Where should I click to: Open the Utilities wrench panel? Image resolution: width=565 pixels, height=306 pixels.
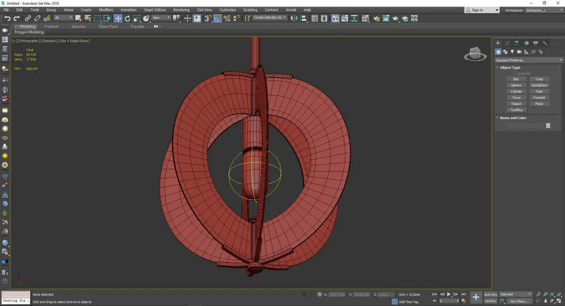click(x=545, y=43)
